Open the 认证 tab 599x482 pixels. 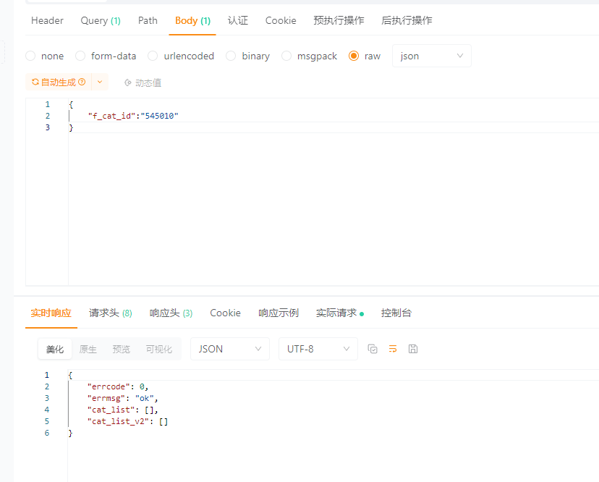coord(237,21)
